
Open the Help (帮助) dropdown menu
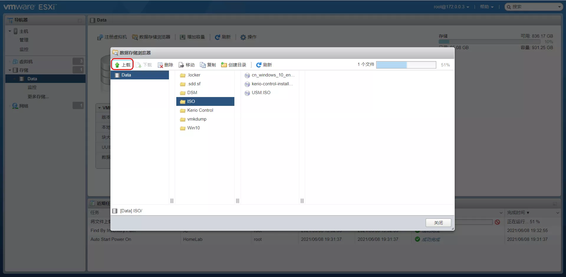pos(486,7)
